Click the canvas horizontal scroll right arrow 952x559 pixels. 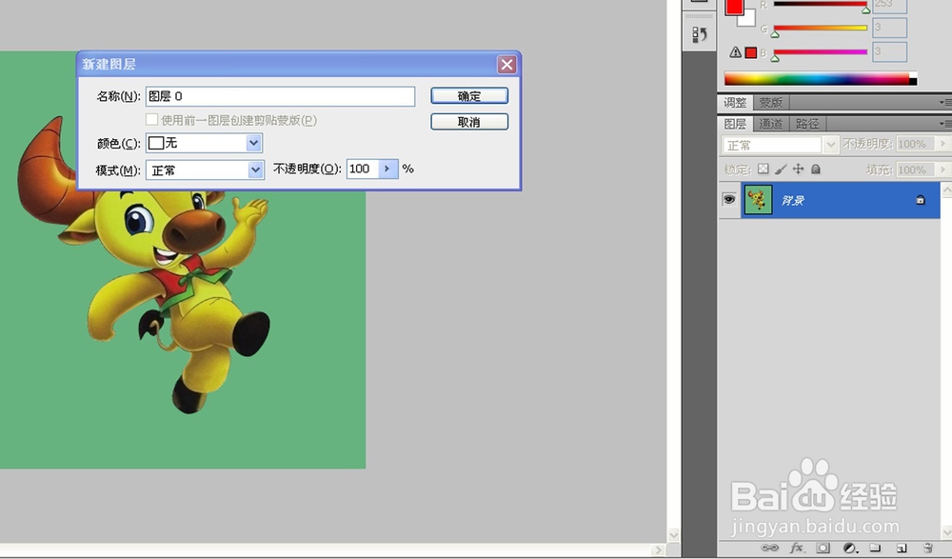coord(658,550)
